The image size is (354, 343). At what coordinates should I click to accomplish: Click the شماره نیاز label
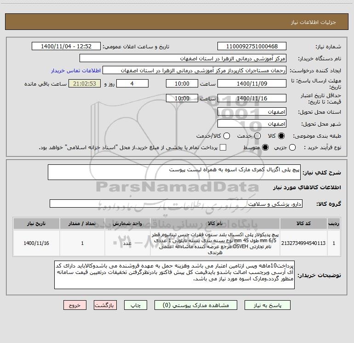[328, 47]
